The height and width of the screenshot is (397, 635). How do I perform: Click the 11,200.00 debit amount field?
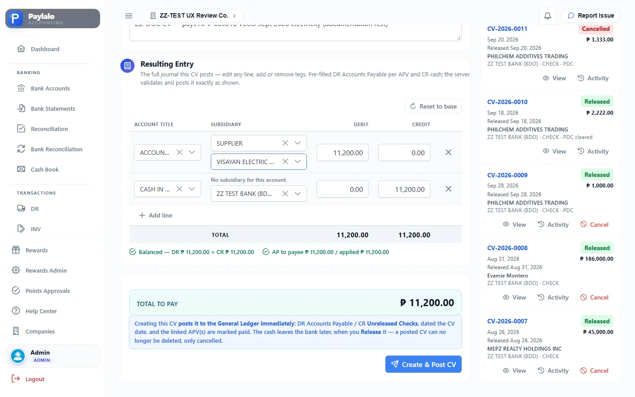click(343, 153)
